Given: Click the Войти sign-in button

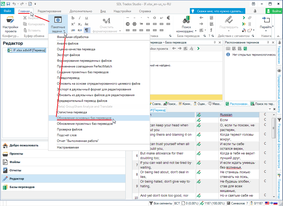Looking at the screenshot, I should [273, 11].
